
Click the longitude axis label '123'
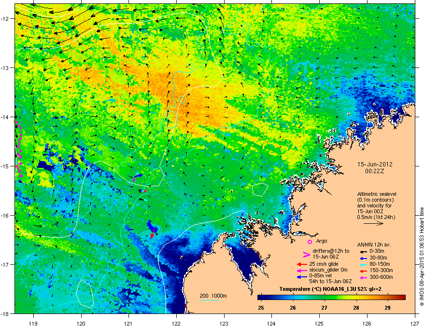pos(224,323)
